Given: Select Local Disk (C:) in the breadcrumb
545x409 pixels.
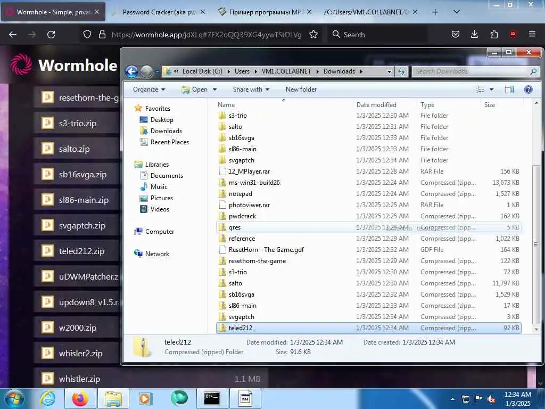Looking at the screenshot, I should (x=202, y=71).
